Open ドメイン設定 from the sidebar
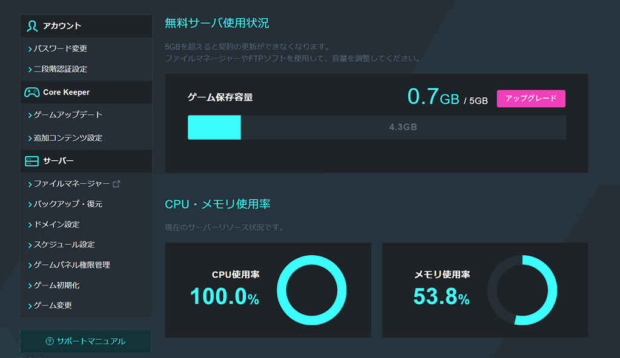 (56, 224)
